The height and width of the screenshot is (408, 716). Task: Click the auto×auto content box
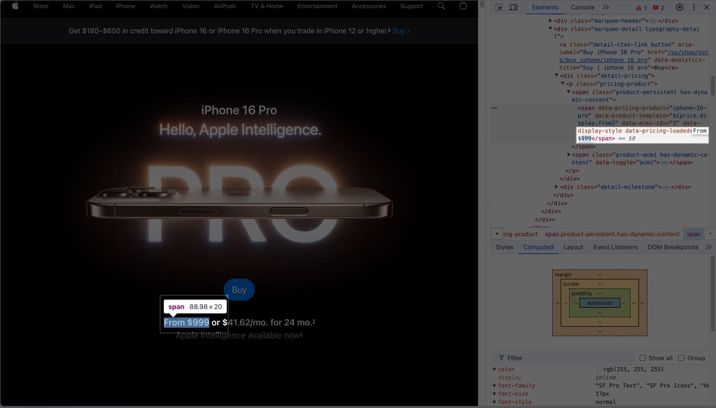pos(599,303)
